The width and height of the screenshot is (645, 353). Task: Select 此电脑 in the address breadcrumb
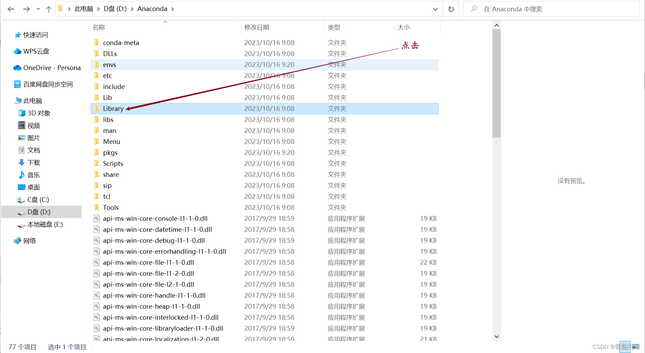click(x=84, y=9)
